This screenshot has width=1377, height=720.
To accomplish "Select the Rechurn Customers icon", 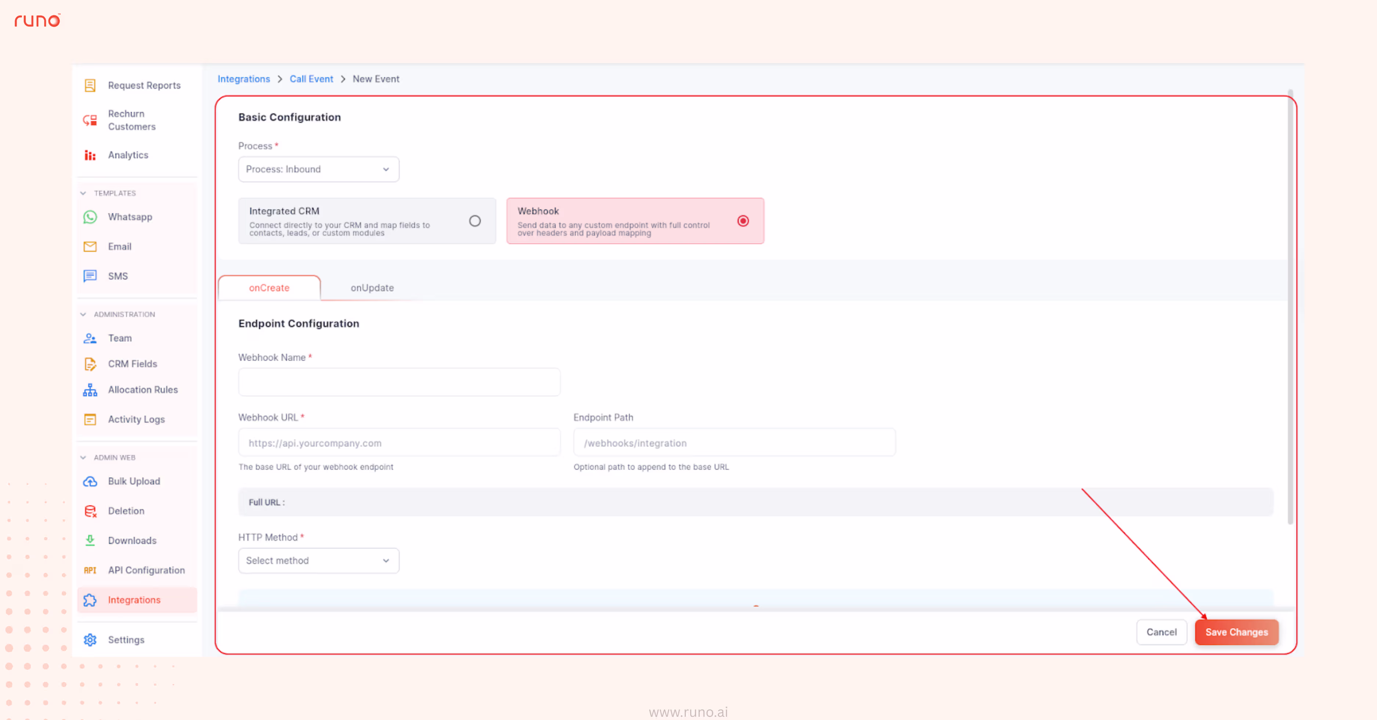I will pos(90,120).
